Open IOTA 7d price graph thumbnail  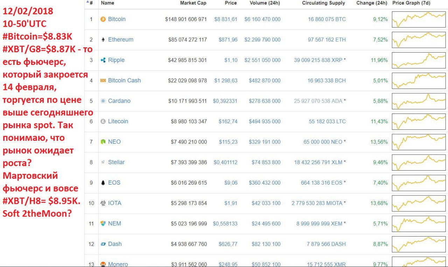click(419, 203)
